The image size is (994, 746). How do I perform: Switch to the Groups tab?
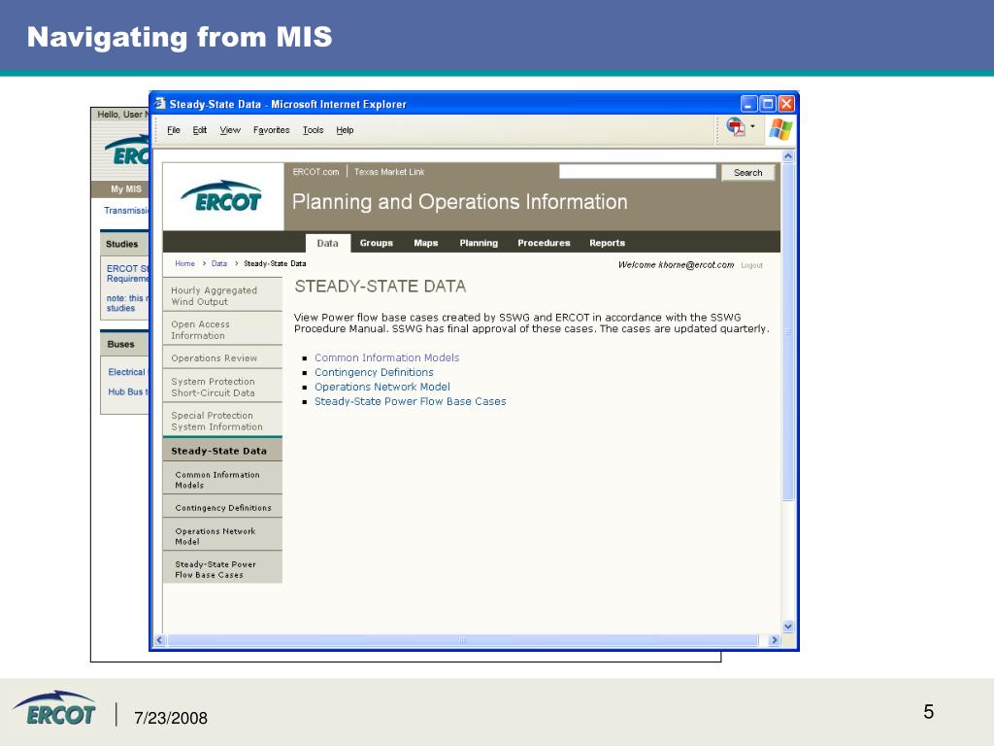pos(377,243)
